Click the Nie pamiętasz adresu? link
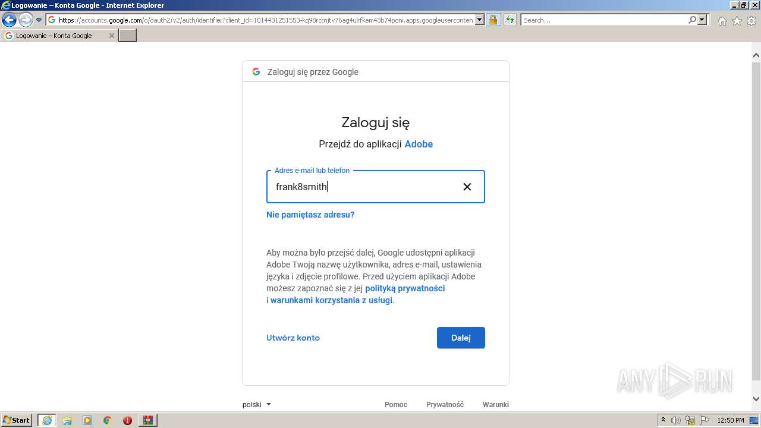 pos(310,215)
